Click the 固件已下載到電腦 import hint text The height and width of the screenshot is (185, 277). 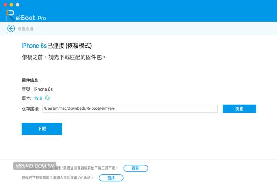[x=57, y=178]
